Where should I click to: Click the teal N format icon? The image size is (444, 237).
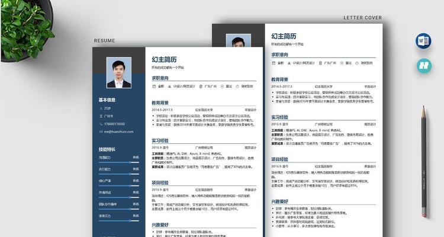pyautogui.click(x=424, y=66)
